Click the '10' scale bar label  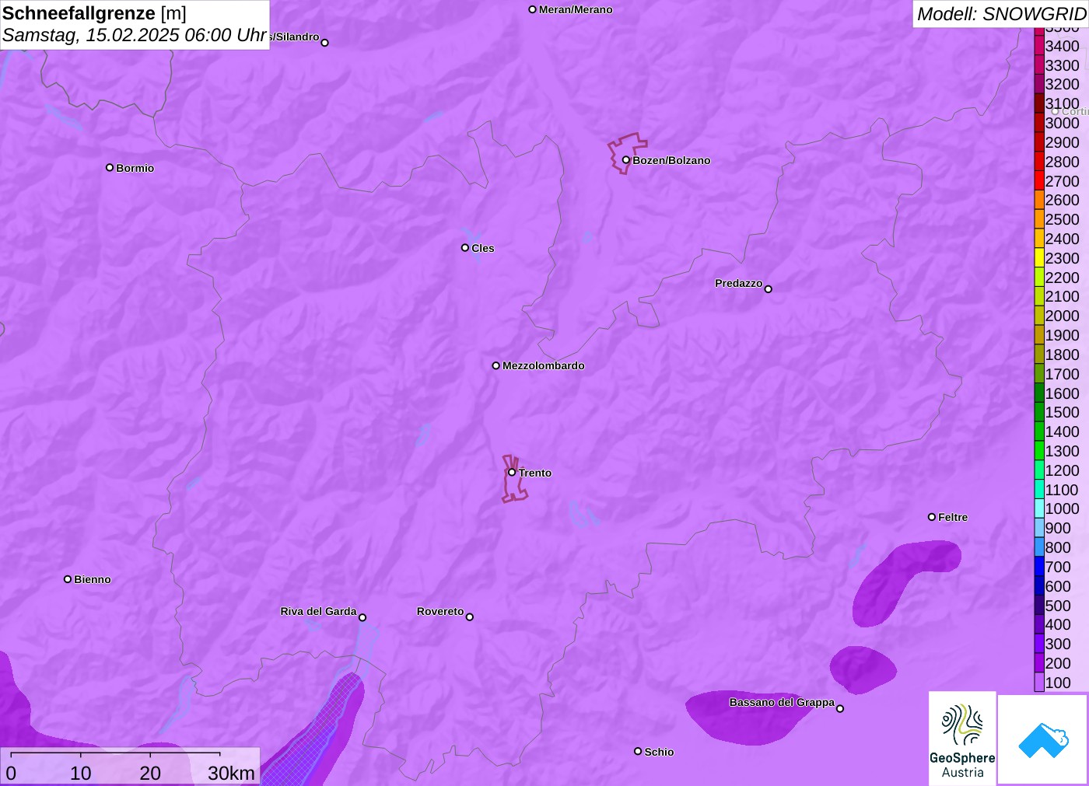point(81,773)
